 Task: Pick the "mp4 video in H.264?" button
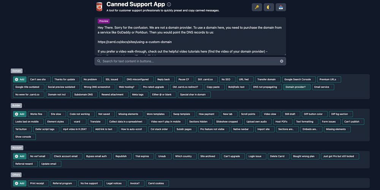pyautogui.click(x=76, y=129)
